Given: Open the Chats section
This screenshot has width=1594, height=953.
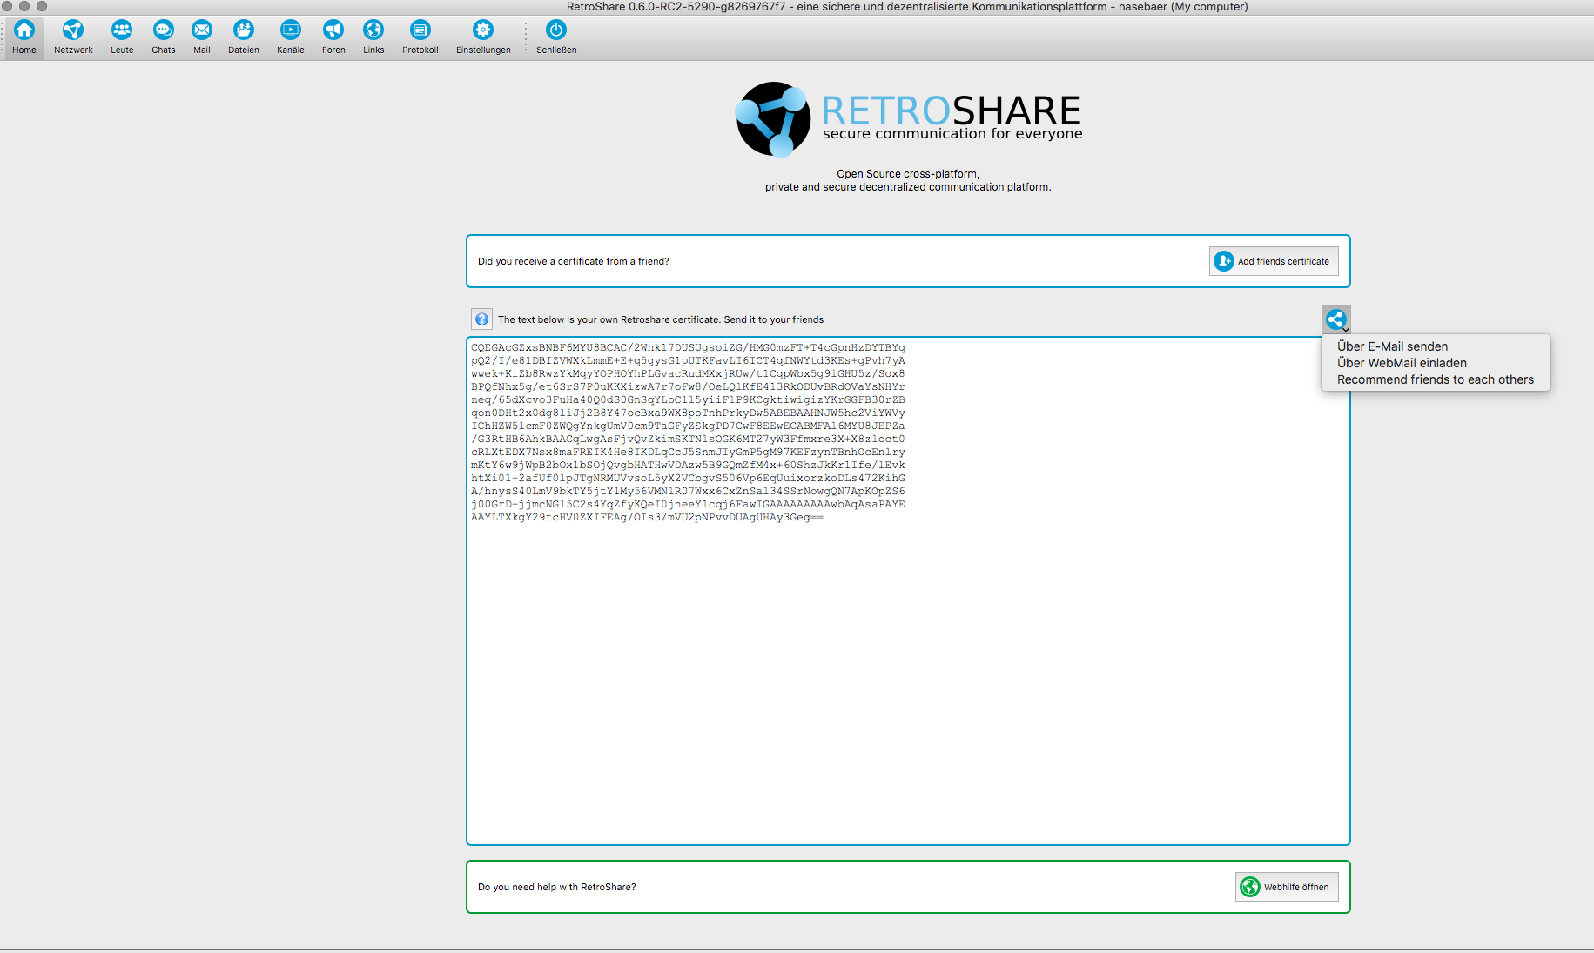Looking at the screenshot, I should 163,30.
